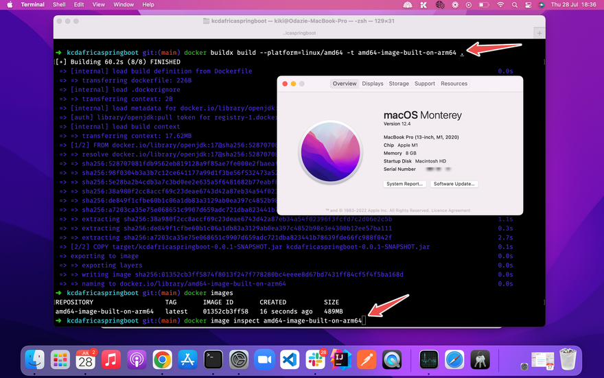Launch the Music app from Dock
The width and height of the screenshot is (604, 378).
[111, 360]
